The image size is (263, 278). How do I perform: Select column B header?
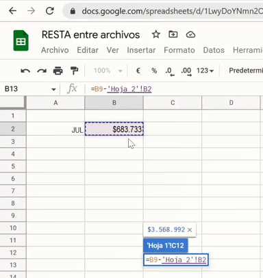coord(114,103)
